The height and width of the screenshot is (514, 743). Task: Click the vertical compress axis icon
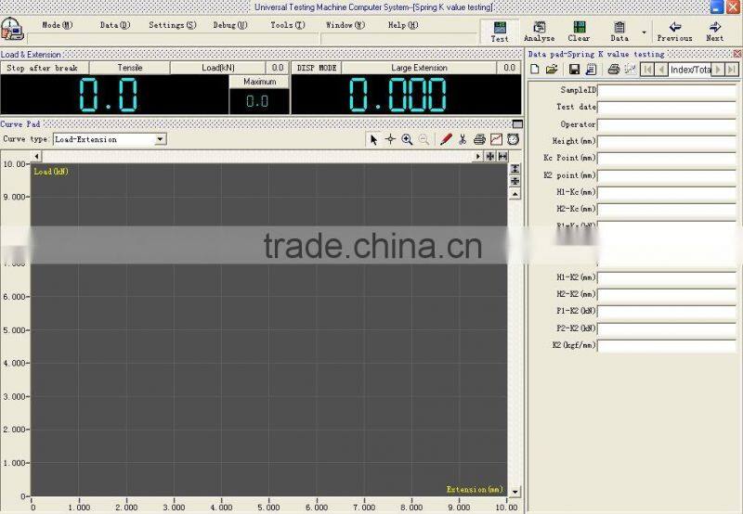click(x=515, y=181)
